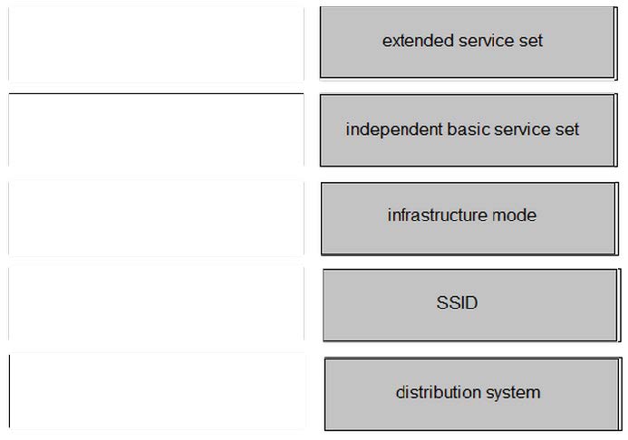Viewport: 628px width, 440px height.
Task: Choose the empty slot beside SSID
Action: pyautogui.click(x=156, y=305)
